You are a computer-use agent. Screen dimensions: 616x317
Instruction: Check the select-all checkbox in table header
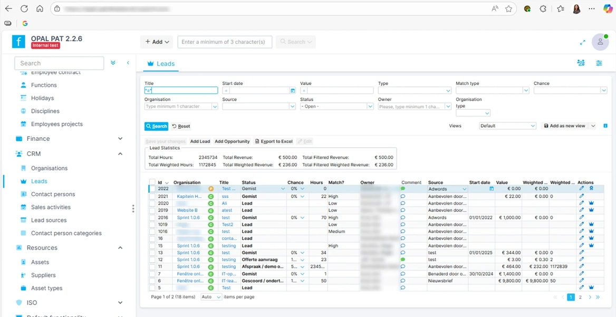click(152, 182)
